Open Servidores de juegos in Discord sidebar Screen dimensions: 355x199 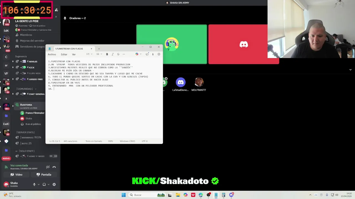click(x=30, y=46)
